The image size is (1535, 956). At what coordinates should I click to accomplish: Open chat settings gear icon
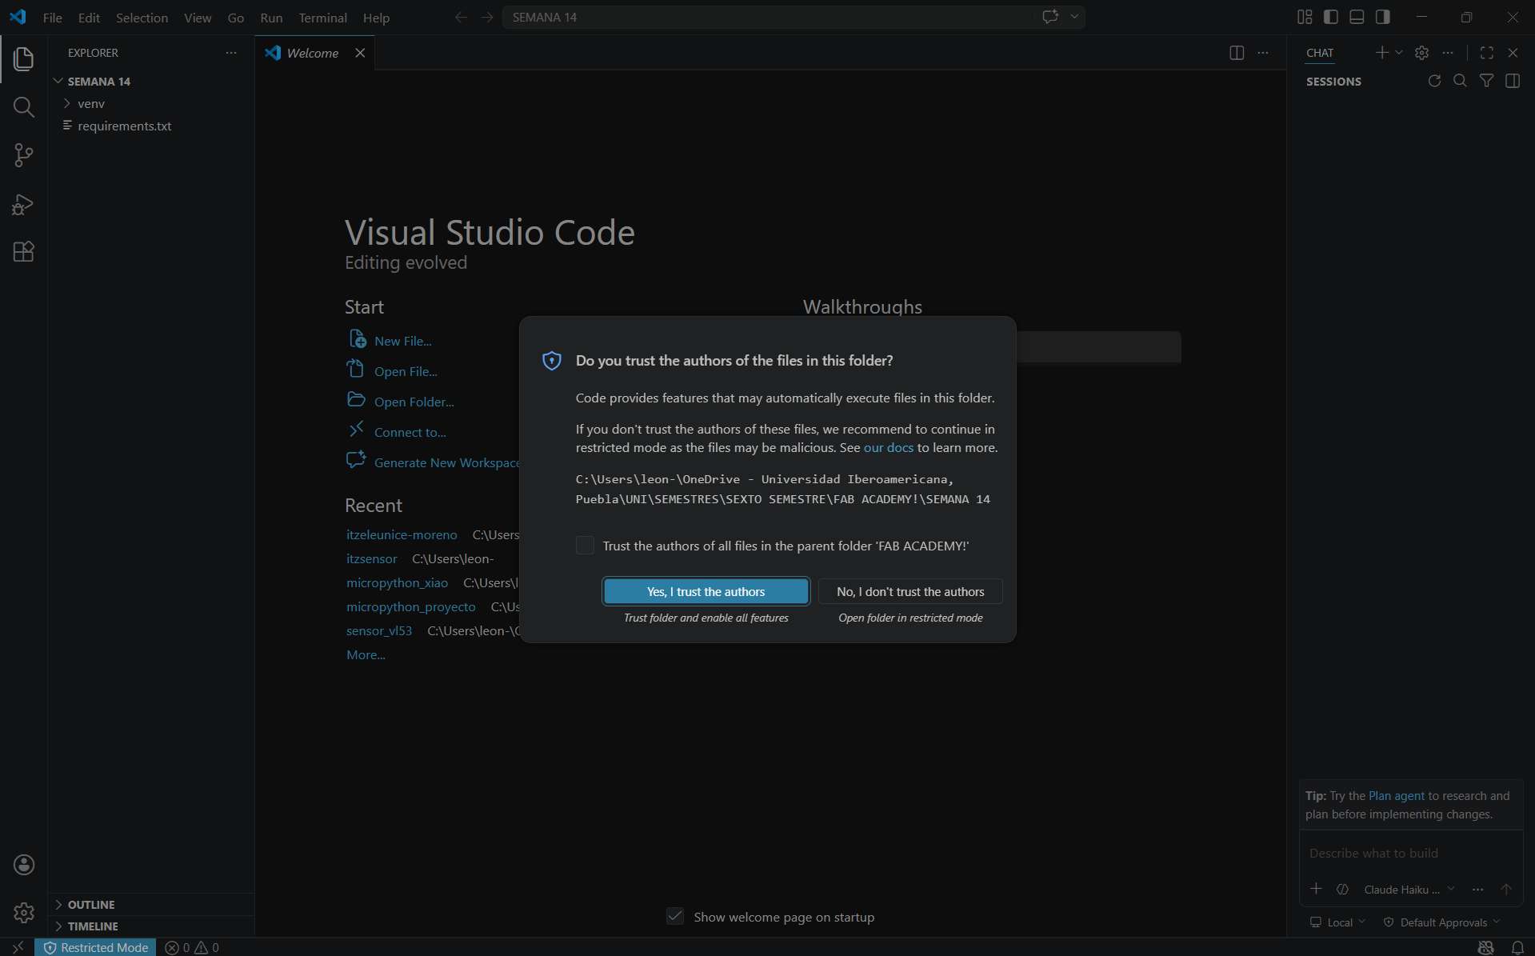coord(1421,53)
